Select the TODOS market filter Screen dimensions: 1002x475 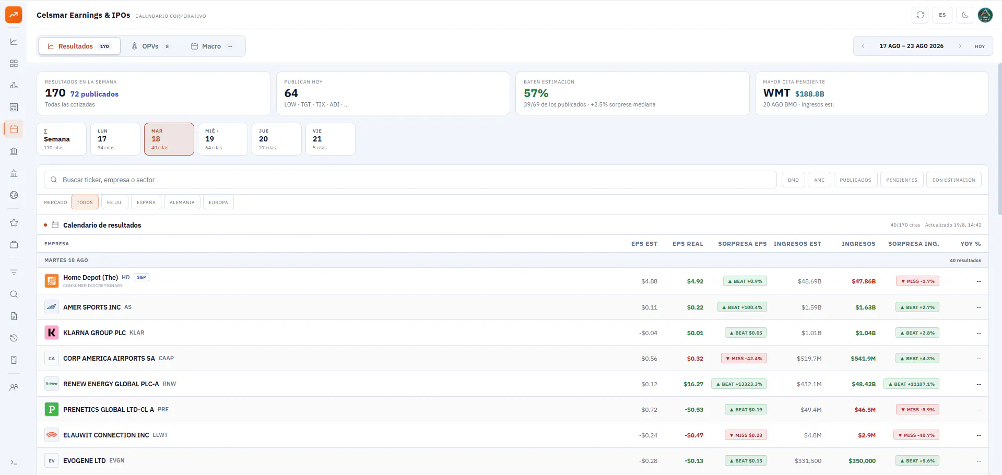tap(85, 202)
